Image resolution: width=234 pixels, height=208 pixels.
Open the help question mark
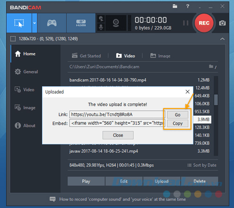tap(188, 6)
